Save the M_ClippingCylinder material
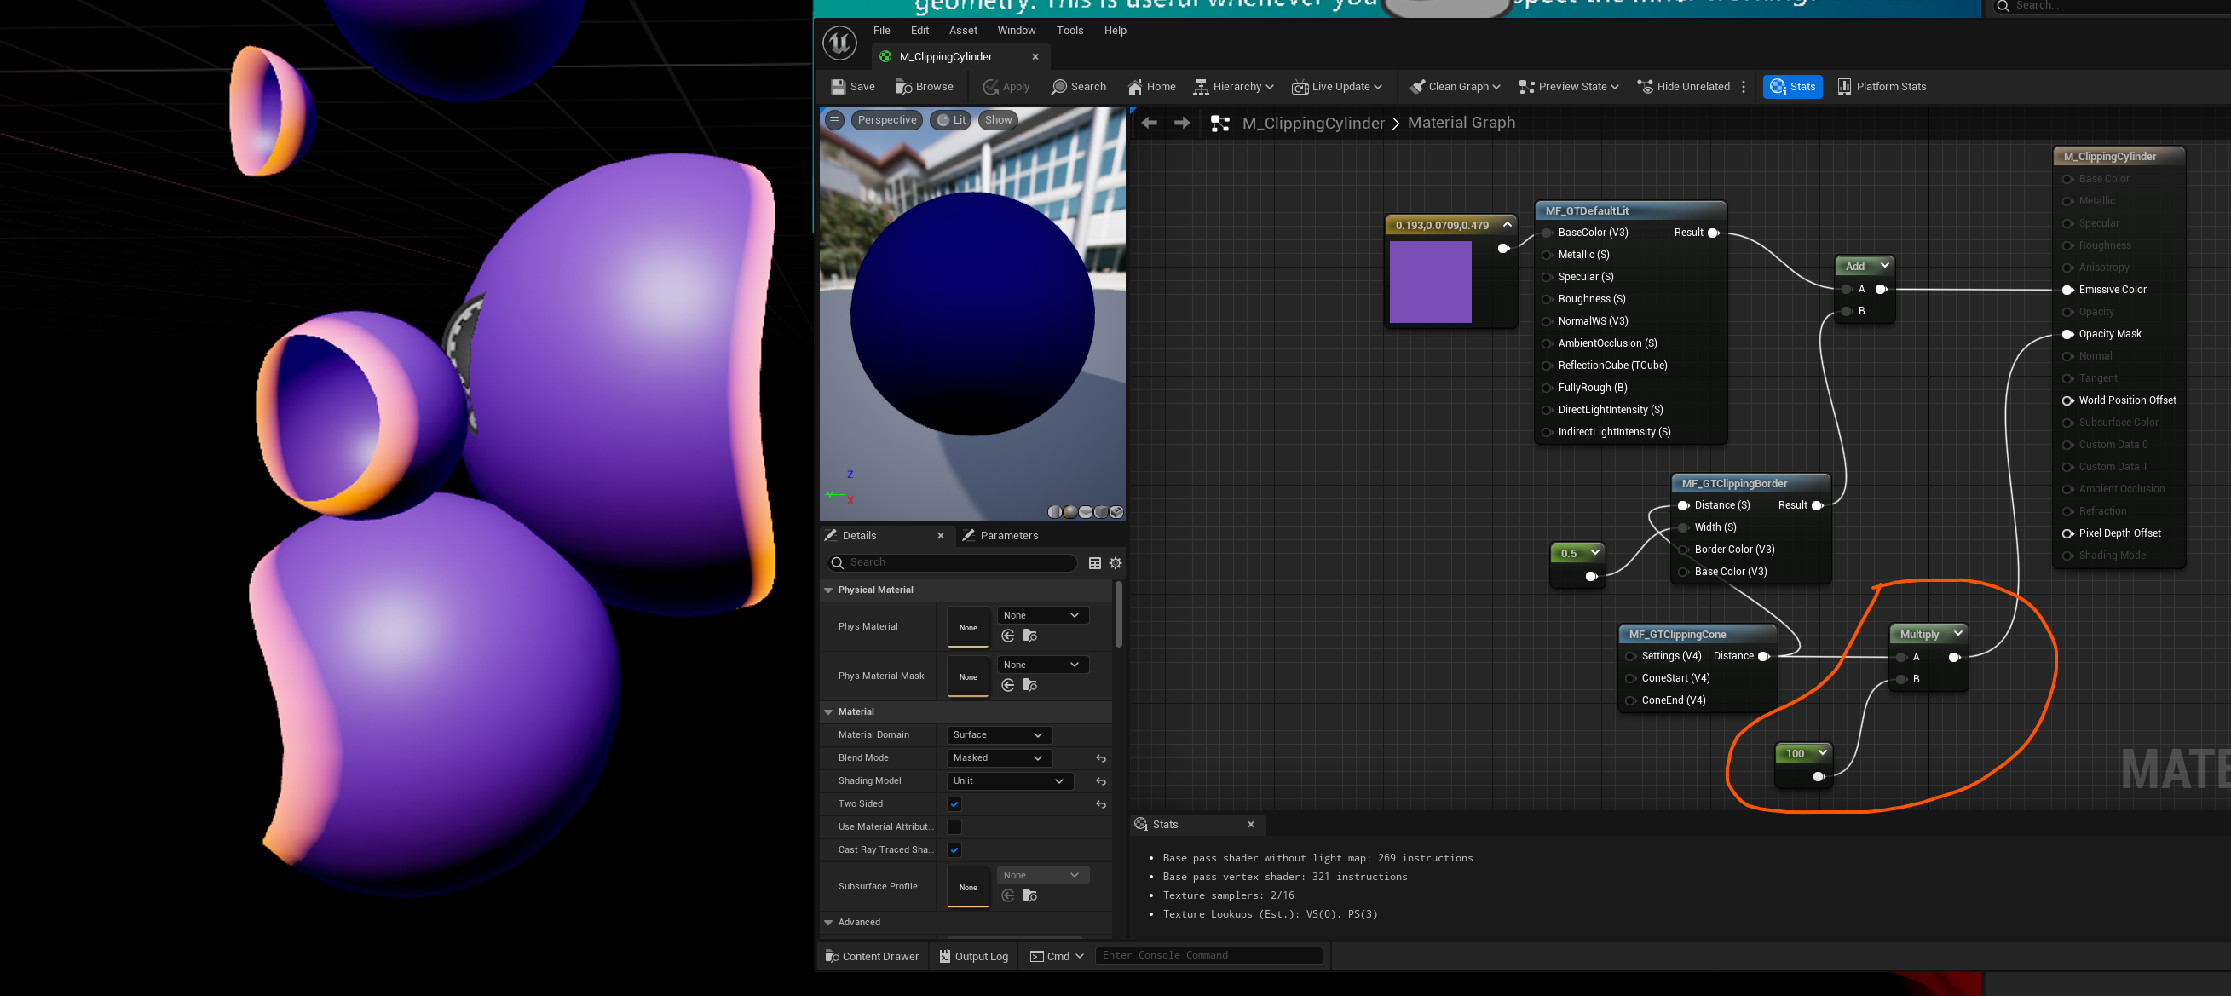Screen dimensions: 2231x996 (x=852, y=87)
